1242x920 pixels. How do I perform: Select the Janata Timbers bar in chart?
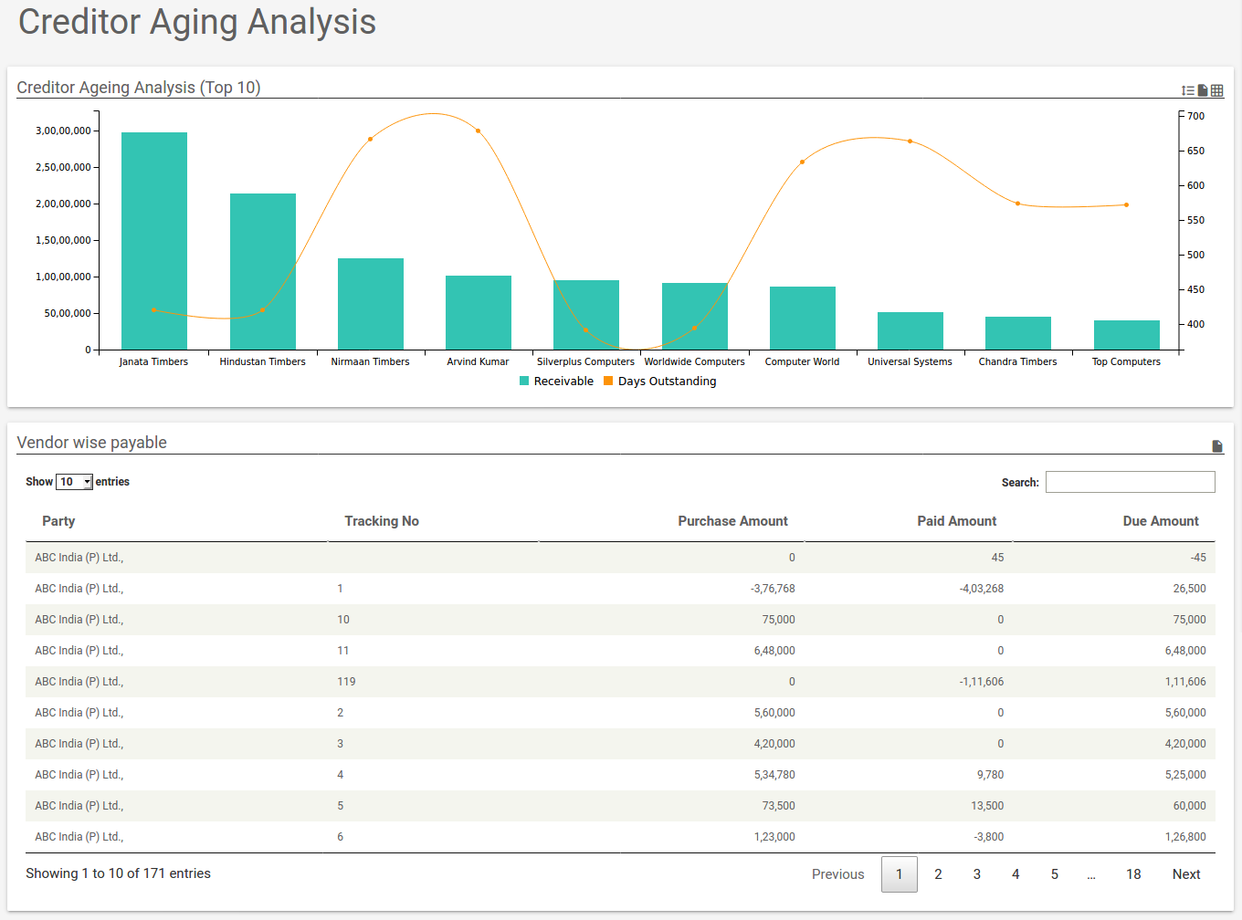153,242
